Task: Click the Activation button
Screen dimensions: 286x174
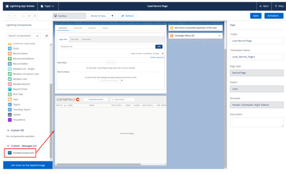Action: pos(274,16)
